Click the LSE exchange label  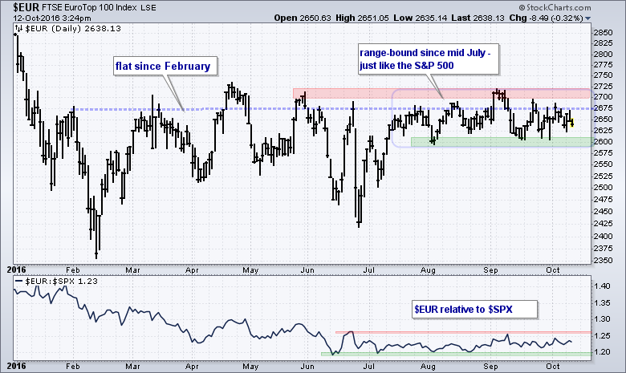[x=148, y=7]
